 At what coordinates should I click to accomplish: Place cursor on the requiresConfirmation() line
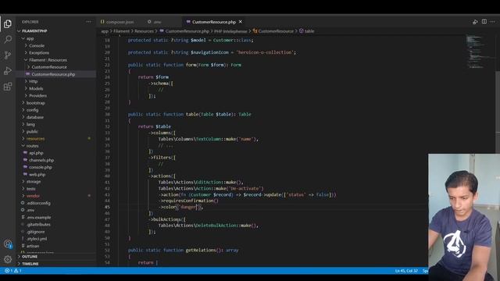pos(189,201)
